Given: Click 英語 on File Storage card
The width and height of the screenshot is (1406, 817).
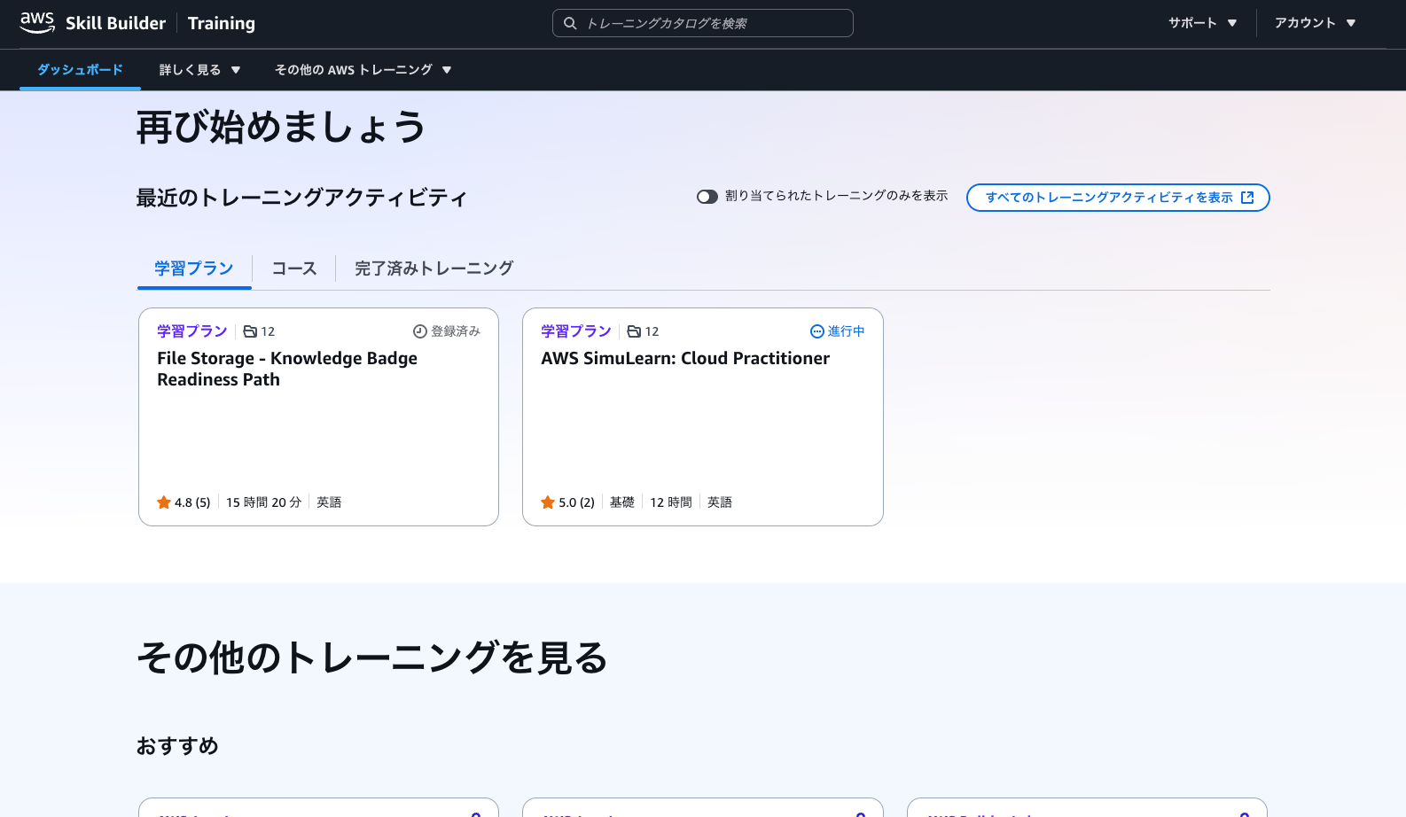Looking at the screenshot, I should pyautogui.click(x=329, y=502).
